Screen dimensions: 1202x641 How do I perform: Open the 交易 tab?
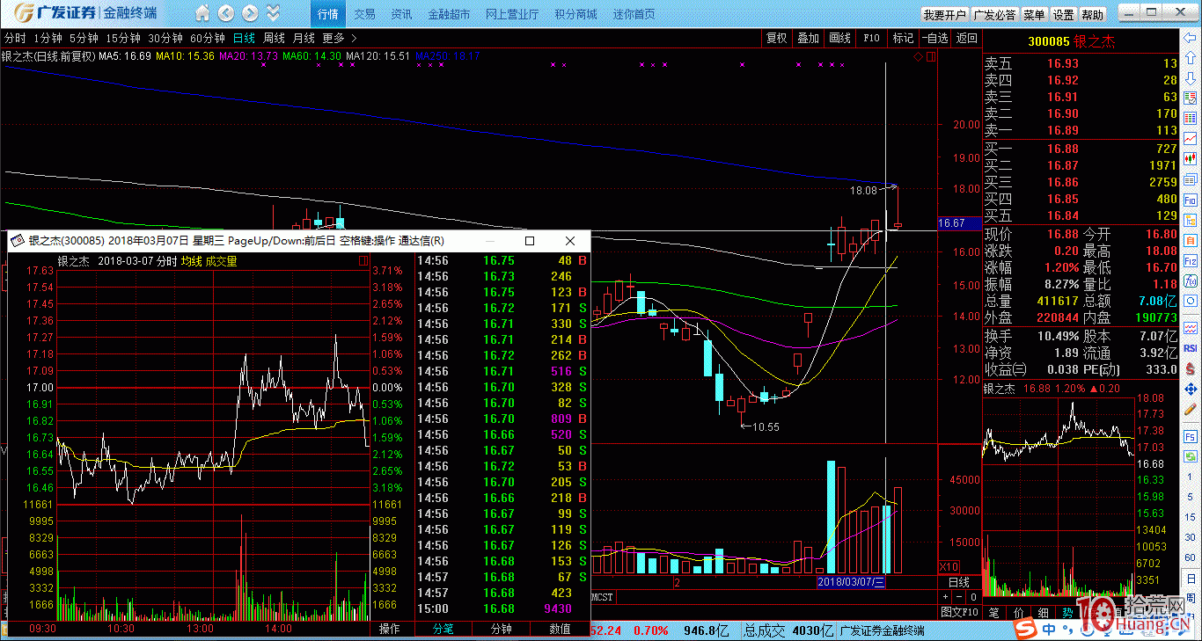[x=364, y=14]
